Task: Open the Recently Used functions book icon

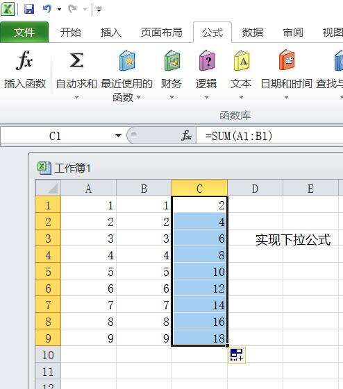Action: click(x=127, y=60)
